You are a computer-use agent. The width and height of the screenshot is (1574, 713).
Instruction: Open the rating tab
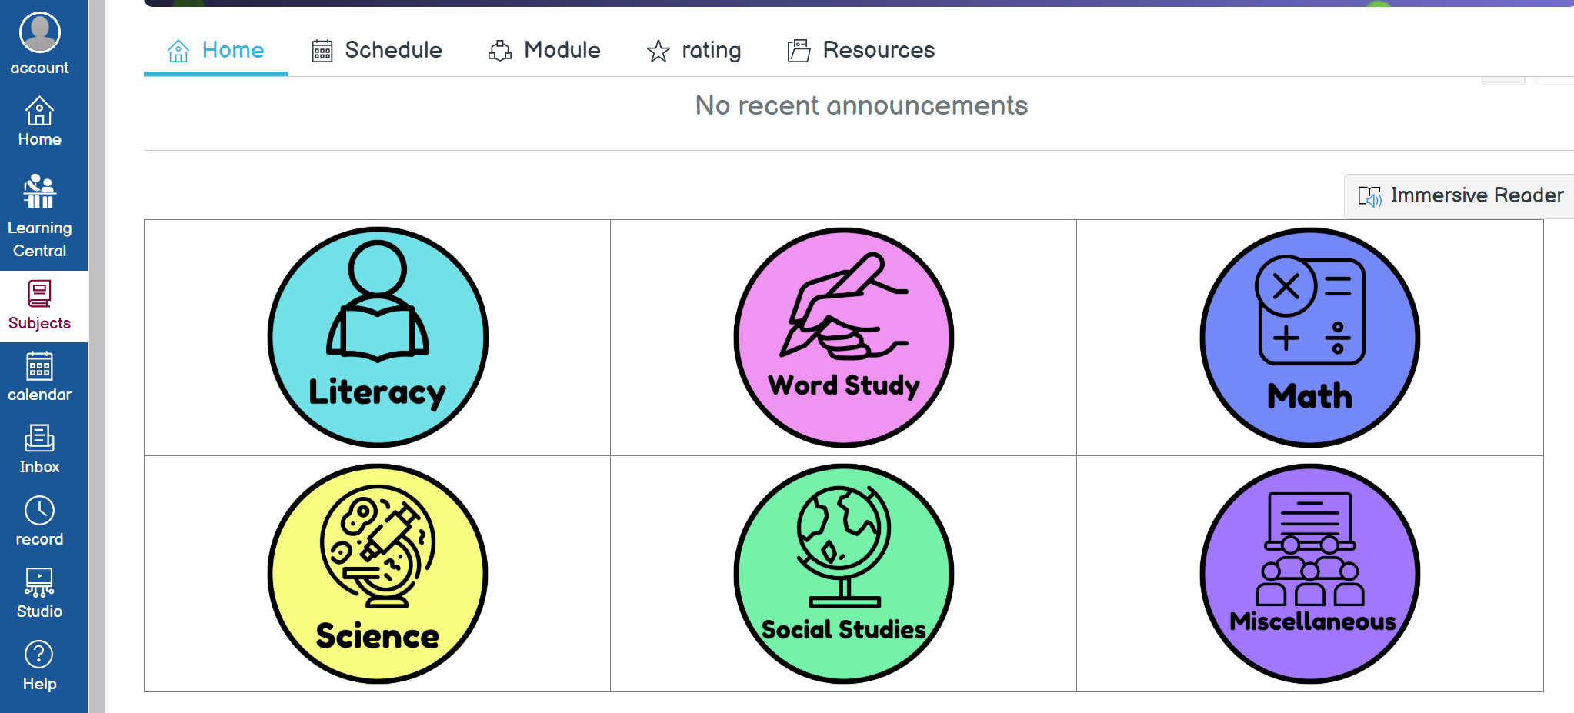click(x=694, y=50)
